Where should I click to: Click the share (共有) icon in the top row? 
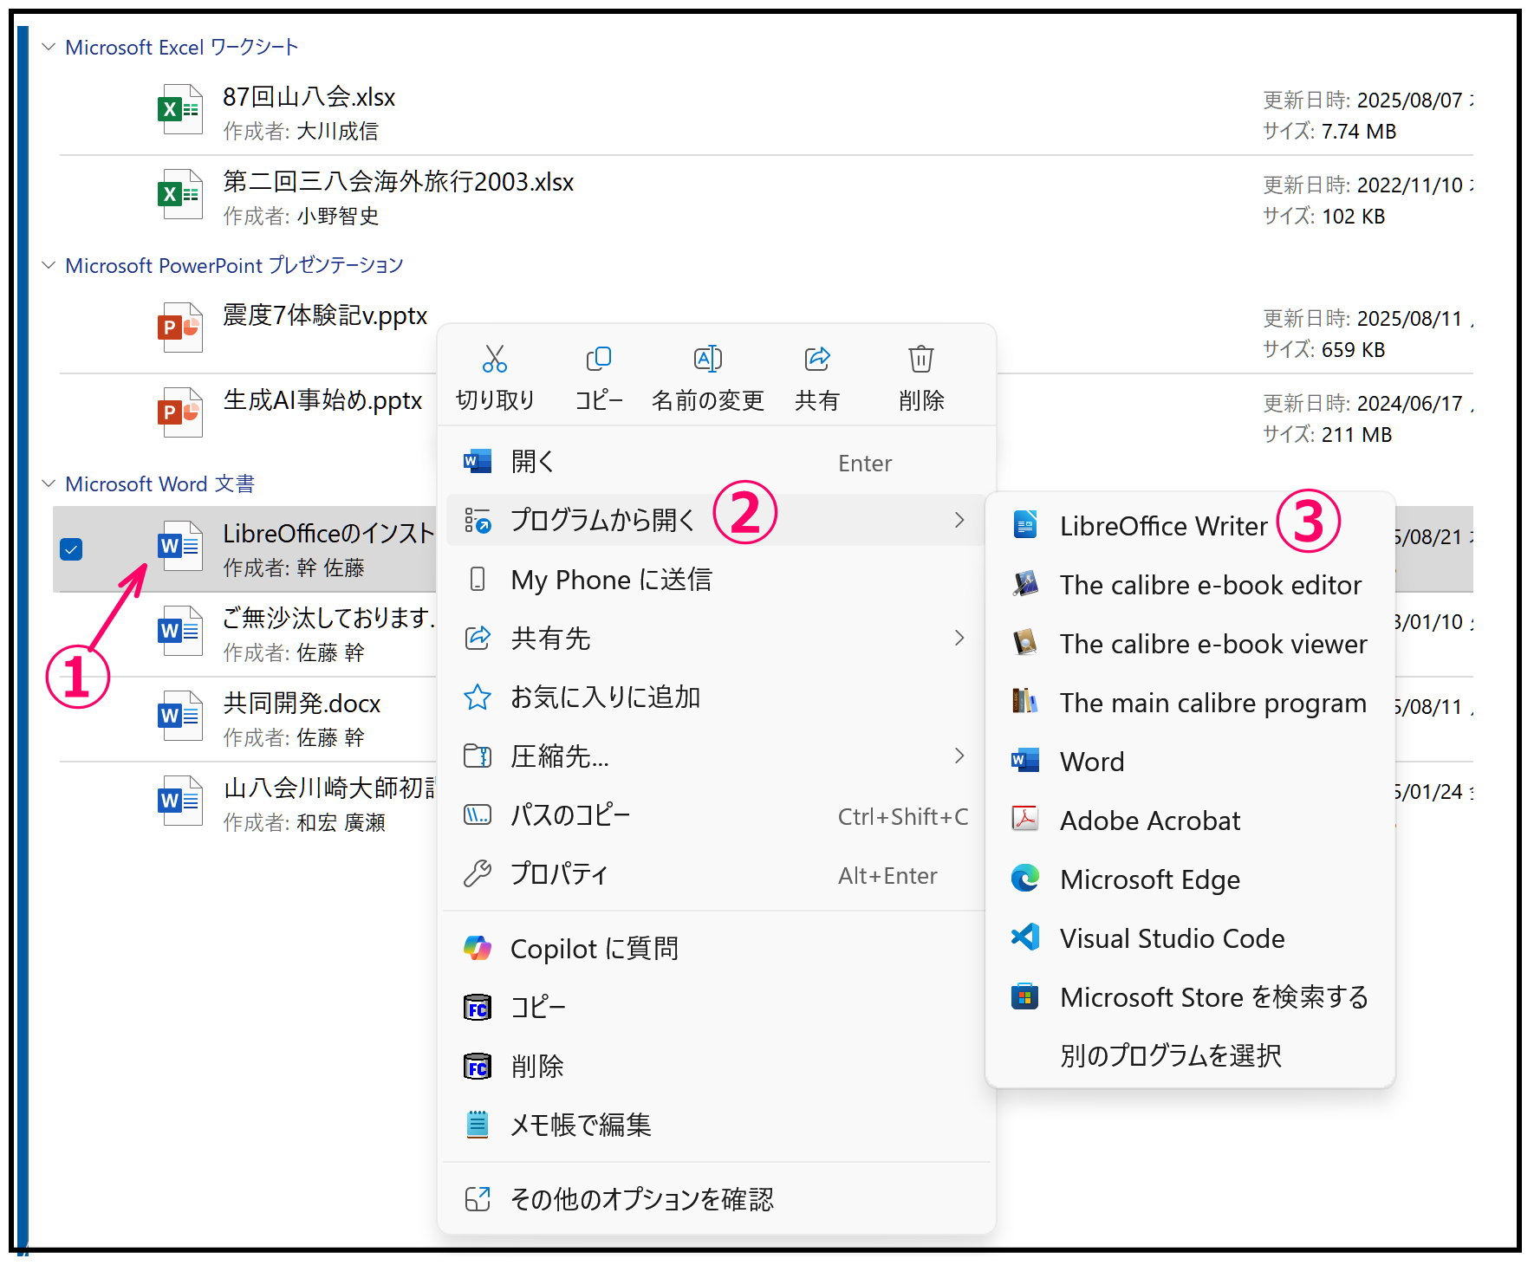pos(816,360)
